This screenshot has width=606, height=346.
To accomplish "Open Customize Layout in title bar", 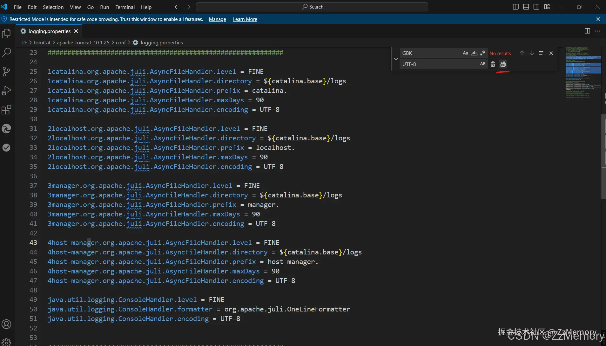I will 547,7.
